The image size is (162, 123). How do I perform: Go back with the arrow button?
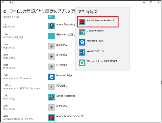(x=3, y=2)
